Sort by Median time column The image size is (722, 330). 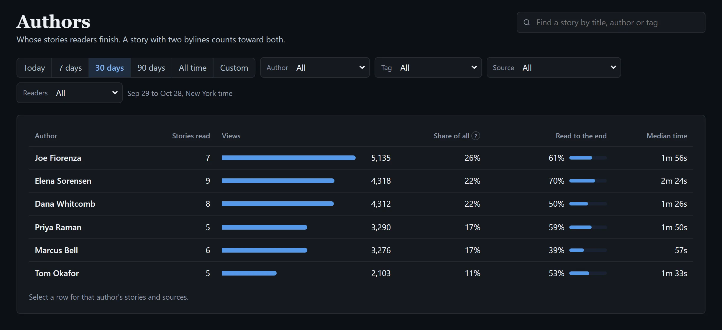667,136
